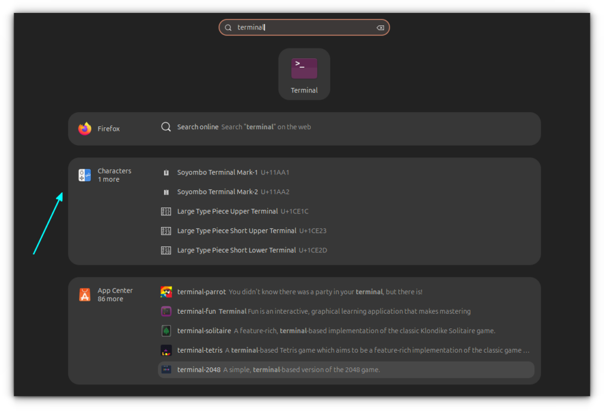Select the terminal-tetris app icon

[x=166, y=350]
